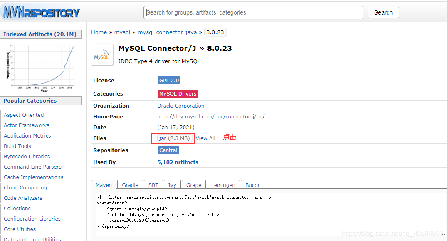Screen dimensions: 447x241
Task: Click the License row label
Action: [x=104, y=80]
